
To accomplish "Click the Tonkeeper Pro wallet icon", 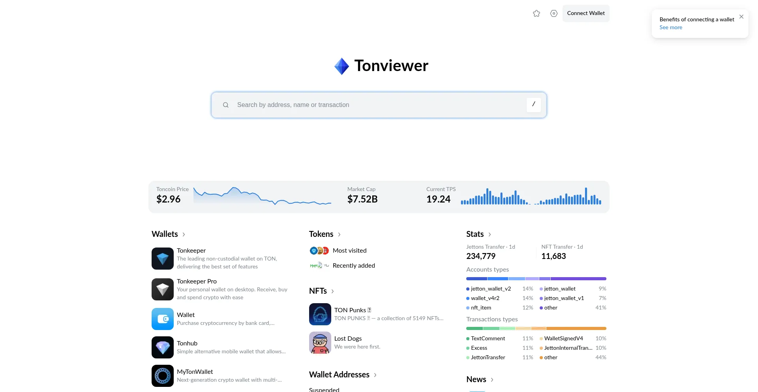I will tap(163, 289).
